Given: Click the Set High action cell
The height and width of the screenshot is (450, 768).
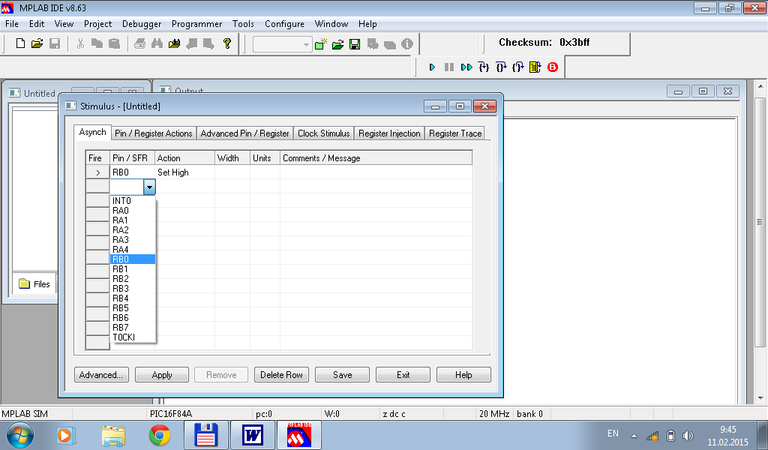Looking at the screenshot, I should (x=184, y=172).
